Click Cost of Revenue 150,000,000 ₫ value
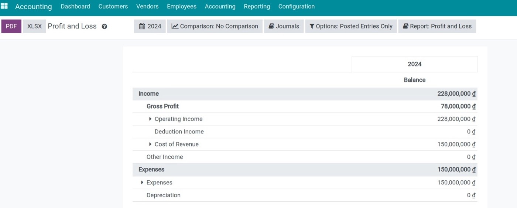The height and width of the screenshot is (208, 517). tap(456, 144)
